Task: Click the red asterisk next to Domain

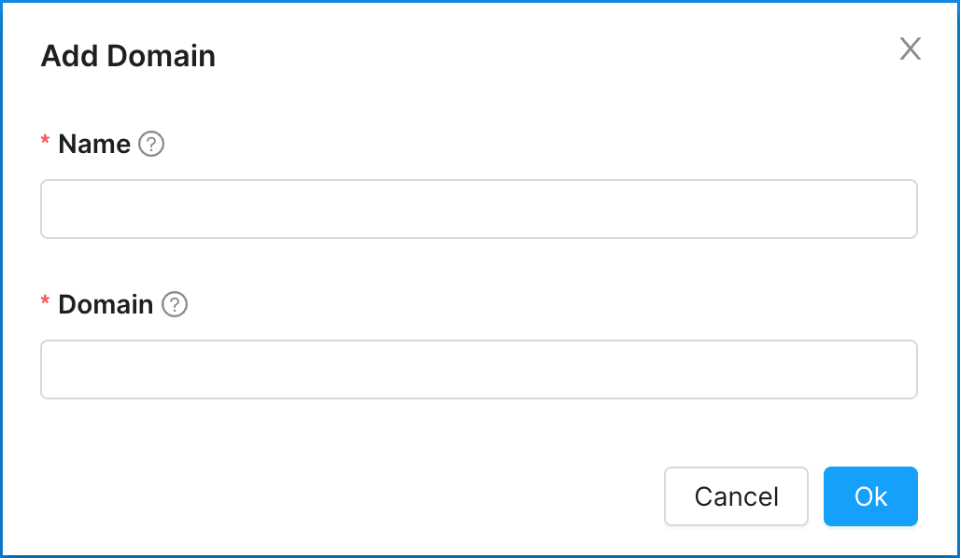Action: 45,302
